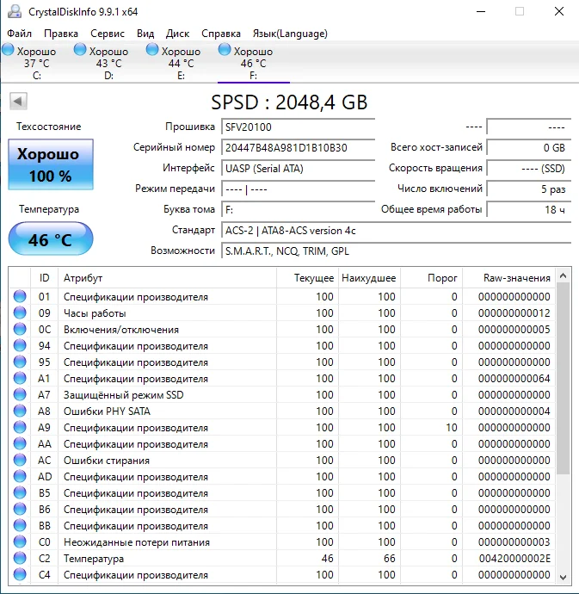
Task: Open the Сервис menu
Action: pos(108,34)
